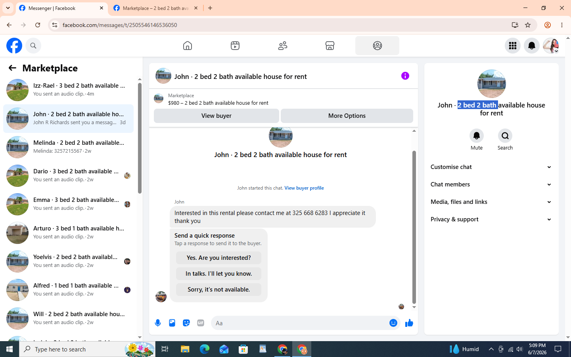Open the Marketplace storefront icon
This screenshot has width=571, height=357.
tap(330, 46)
